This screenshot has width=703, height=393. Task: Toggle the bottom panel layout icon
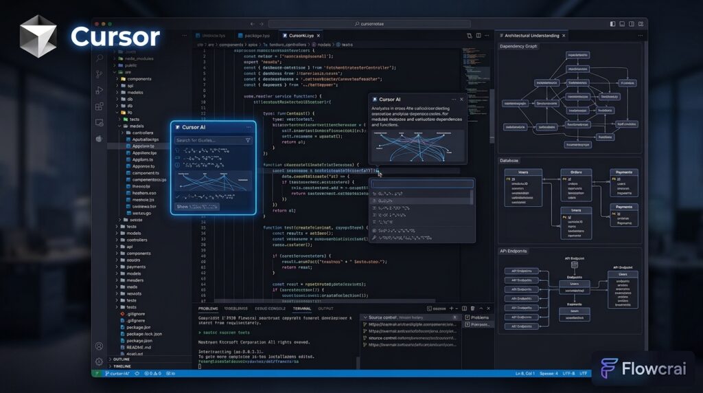point(622,24)
